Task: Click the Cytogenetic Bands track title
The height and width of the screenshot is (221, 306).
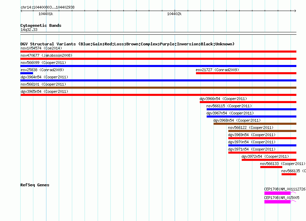Action: [41, 25]
